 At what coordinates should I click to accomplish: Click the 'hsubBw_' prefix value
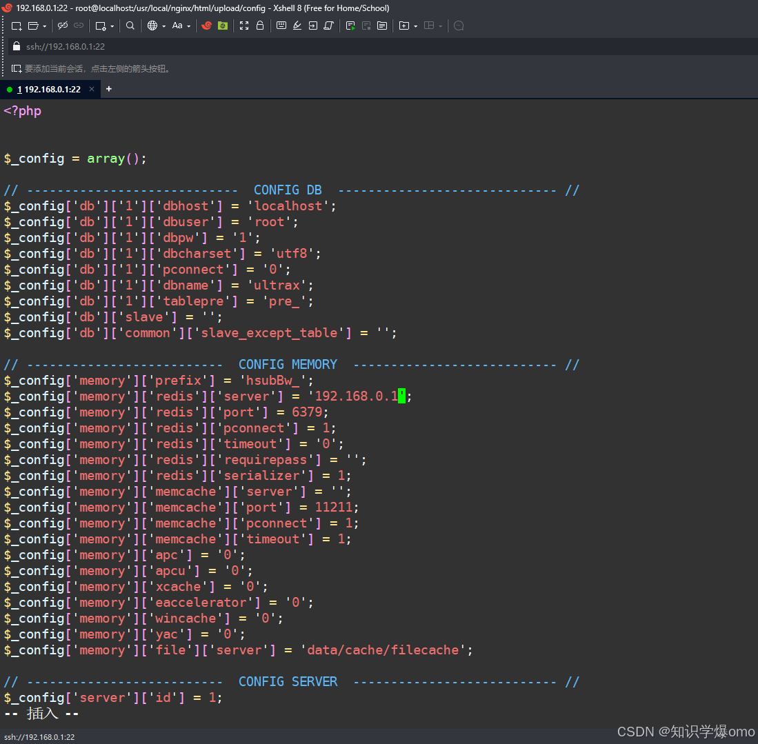[x=273, y=381]
